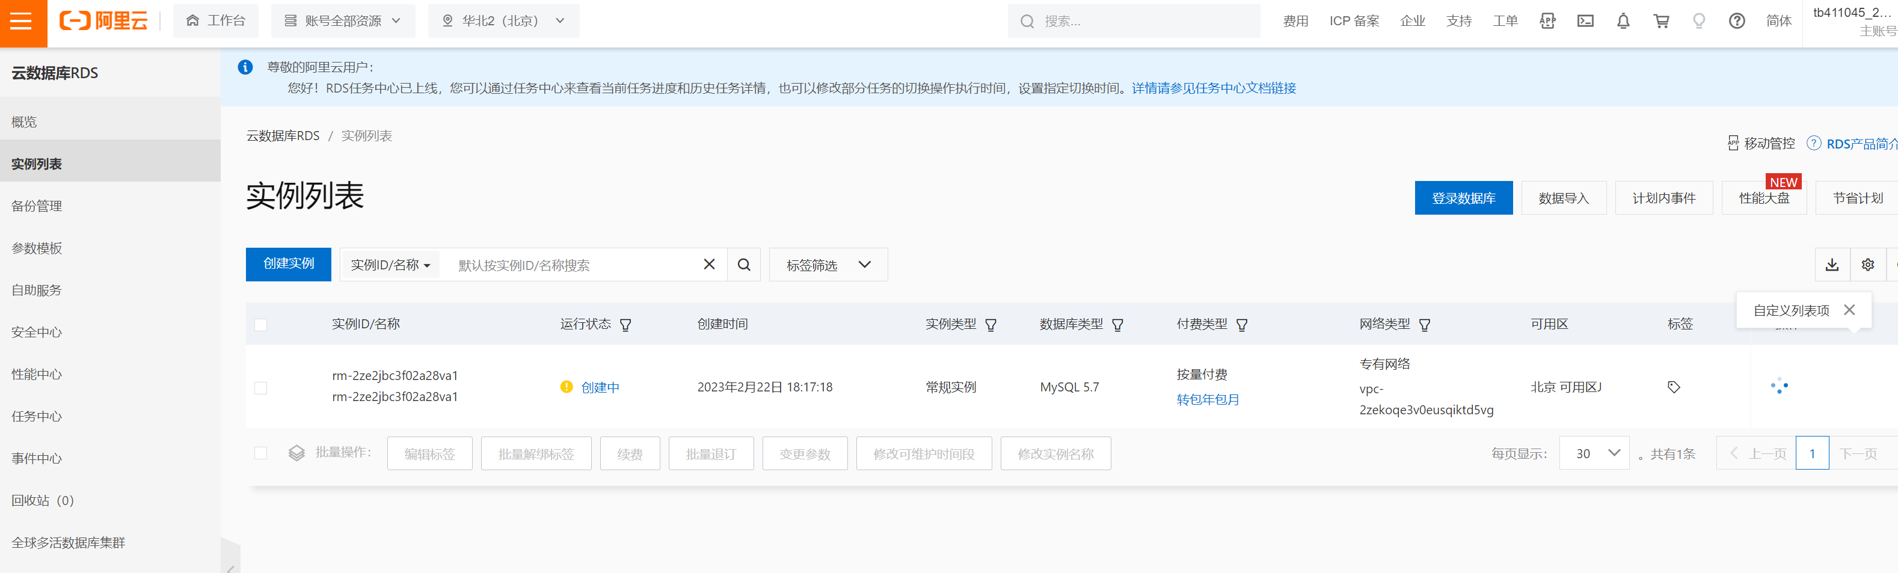1898x573 pixels.
Task: Open the shopping cart icon
Action: tap(1661, 22)
